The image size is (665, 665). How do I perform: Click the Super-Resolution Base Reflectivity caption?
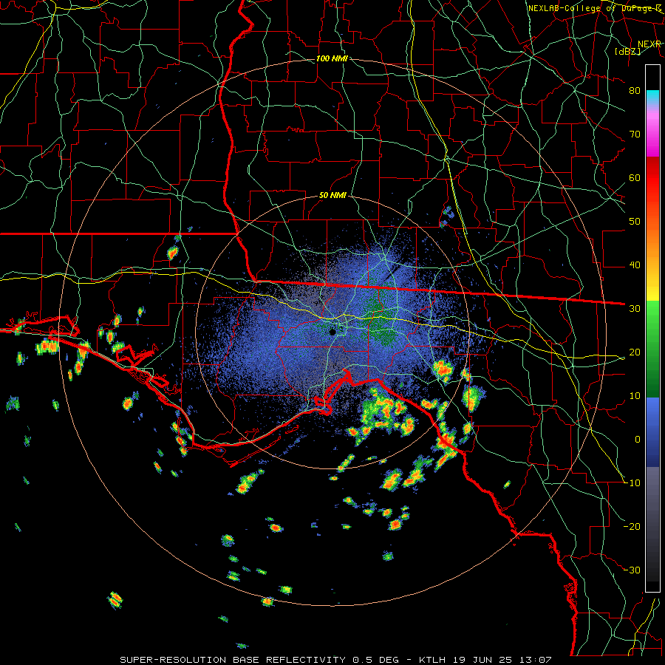(336, 660)
